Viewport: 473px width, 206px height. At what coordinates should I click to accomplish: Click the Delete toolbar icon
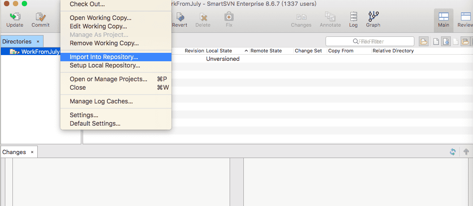pos(203,16)
